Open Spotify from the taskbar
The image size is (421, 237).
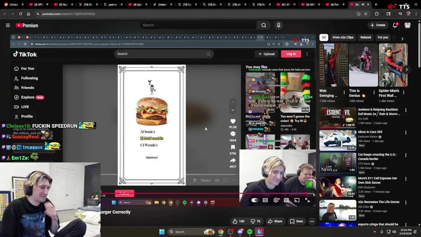point(250,232)
